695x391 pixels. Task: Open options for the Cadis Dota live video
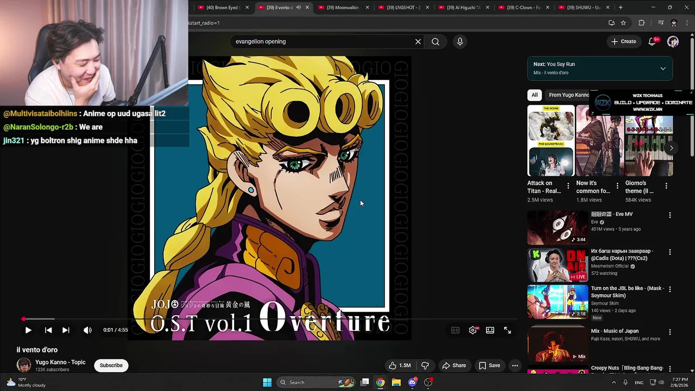pyautogui.click(x=670, y=252)
